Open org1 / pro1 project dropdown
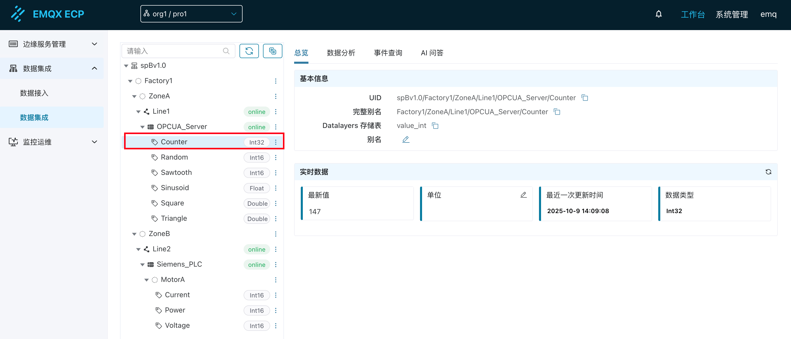This screenshot has height=339, width=791. (191, 14)
